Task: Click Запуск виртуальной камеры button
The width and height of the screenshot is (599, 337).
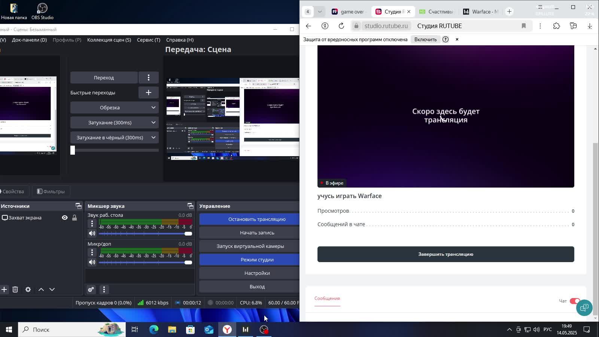Action: coord(249,246)
